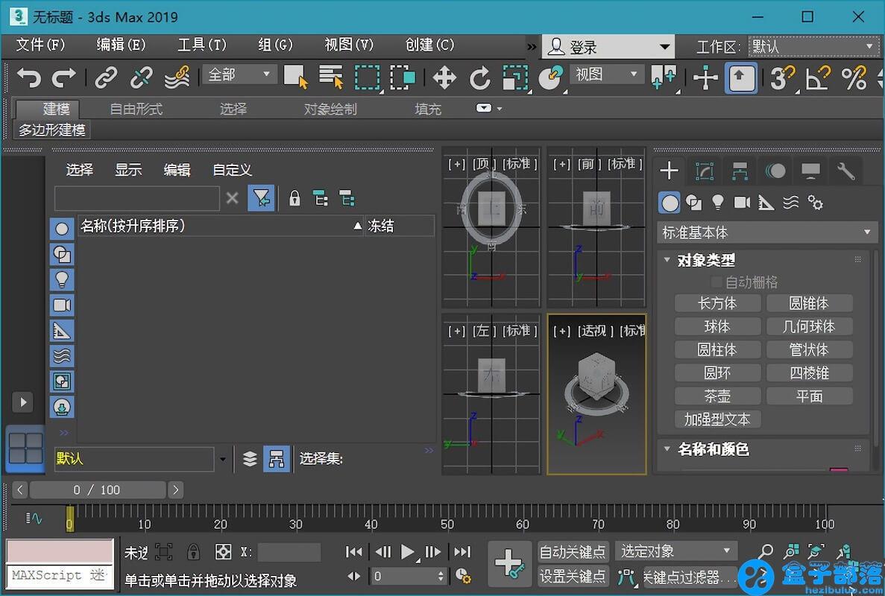Open the 登录 sign-in dropdown

click(608, 47)
